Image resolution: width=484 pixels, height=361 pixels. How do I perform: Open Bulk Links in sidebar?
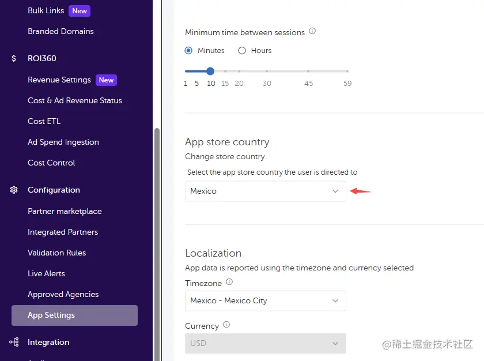46,10
